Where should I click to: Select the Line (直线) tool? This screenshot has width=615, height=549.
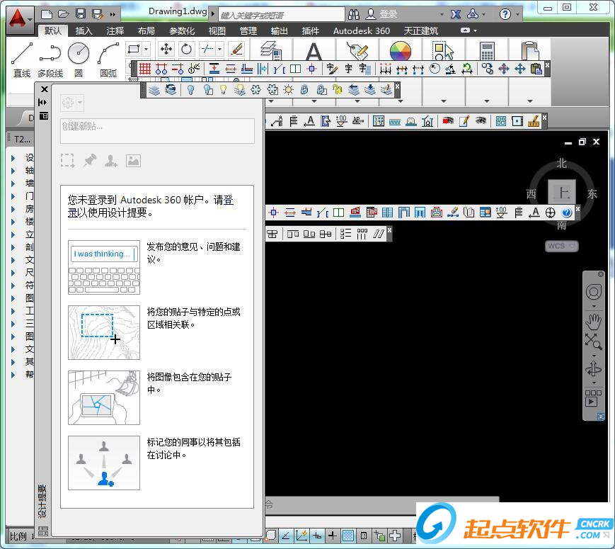pos(22,59)
